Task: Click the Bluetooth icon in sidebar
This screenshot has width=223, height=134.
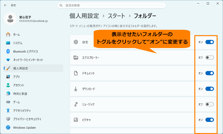Action: click(8, 51)
